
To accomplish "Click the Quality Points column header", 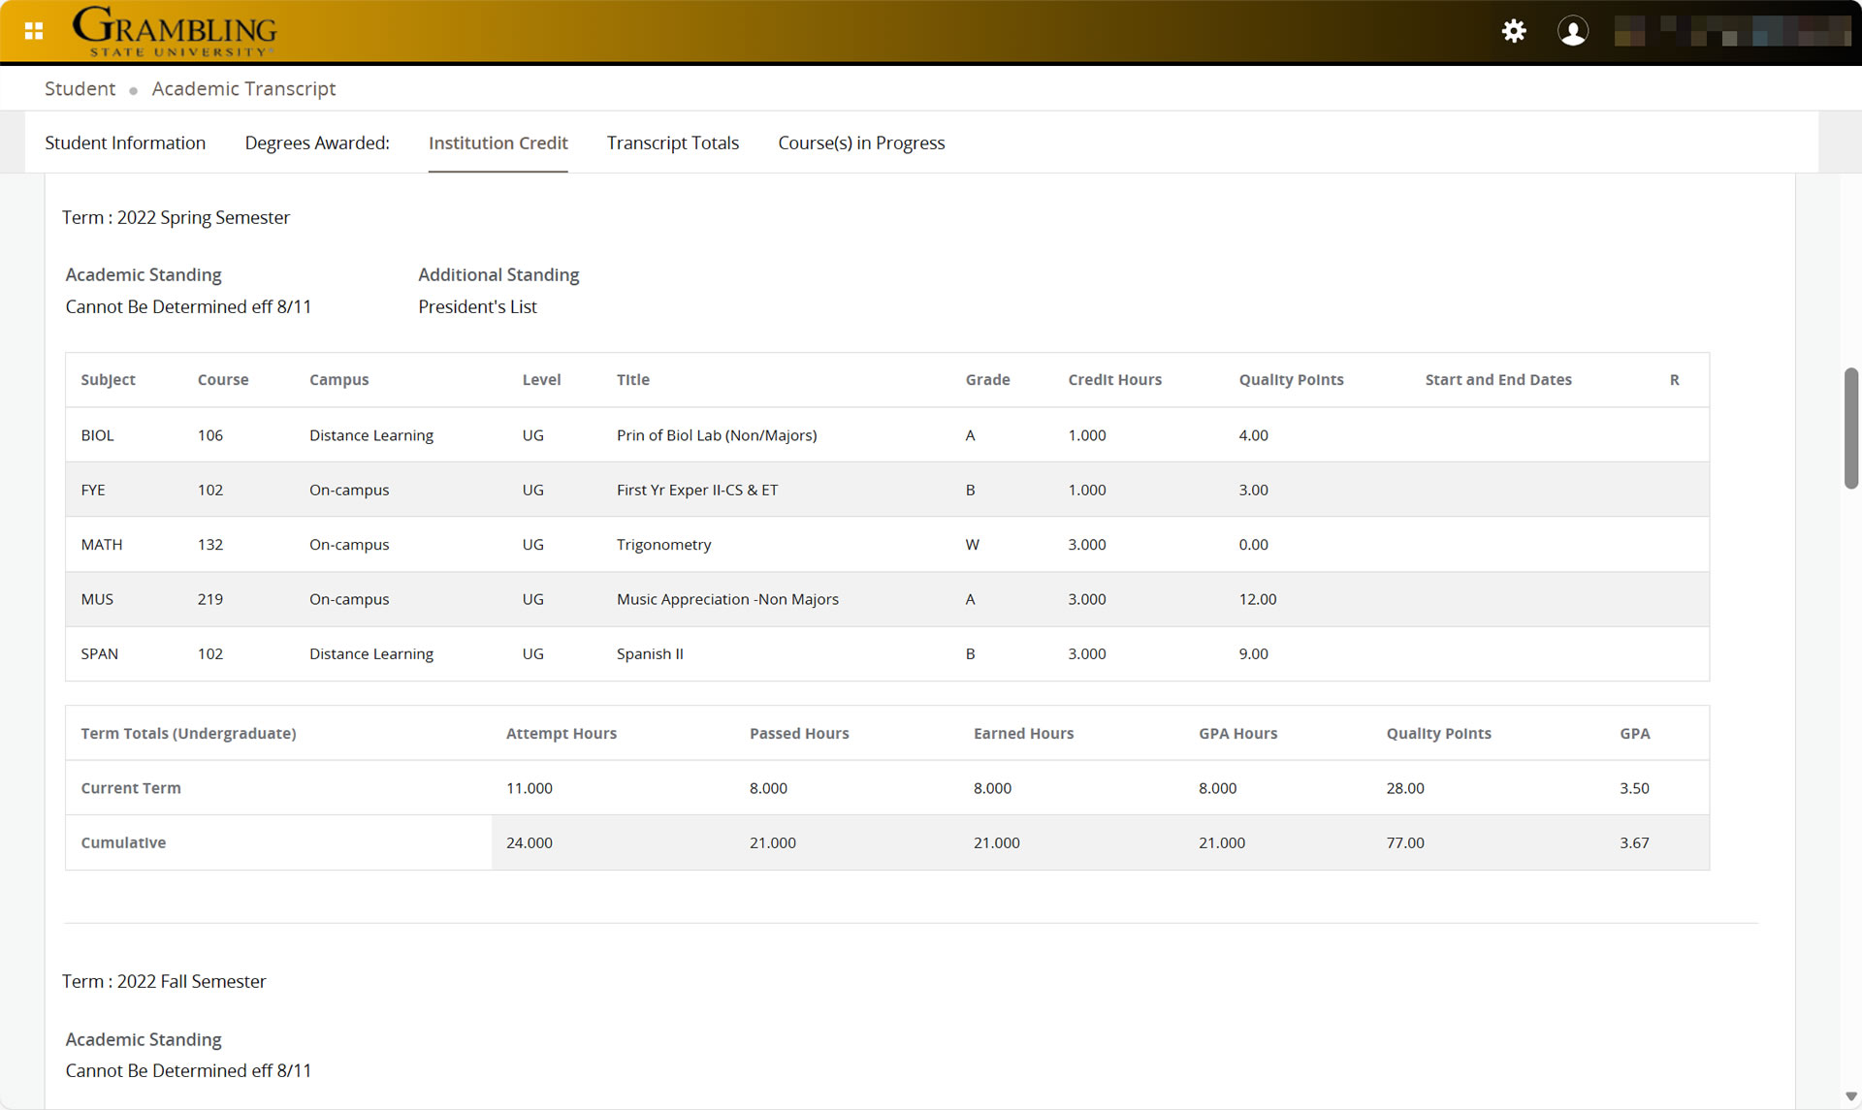I will [1291, 380].
